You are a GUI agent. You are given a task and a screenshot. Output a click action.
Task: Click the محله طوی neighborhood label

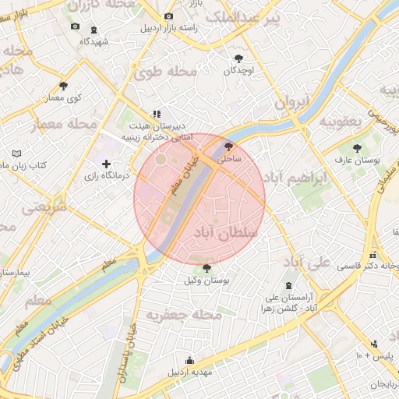(x=165, y=72)
